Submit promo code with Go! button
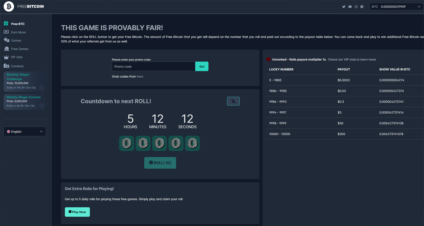Screen dimensions: 424x226 [202, 66]
